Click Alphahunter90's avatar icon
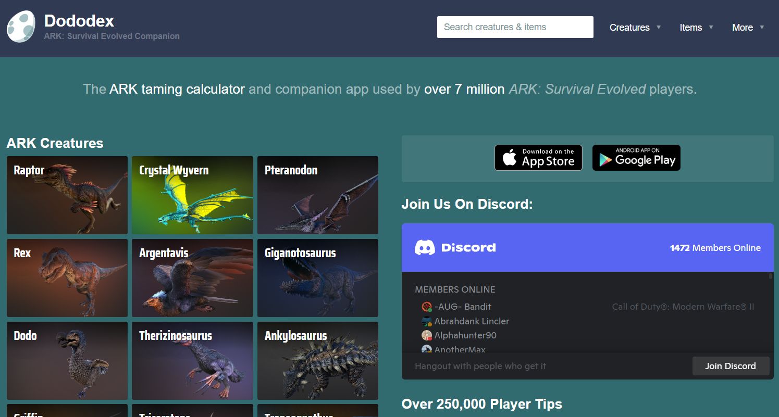This screenshot has width=779, height=417. click(427, 335)
